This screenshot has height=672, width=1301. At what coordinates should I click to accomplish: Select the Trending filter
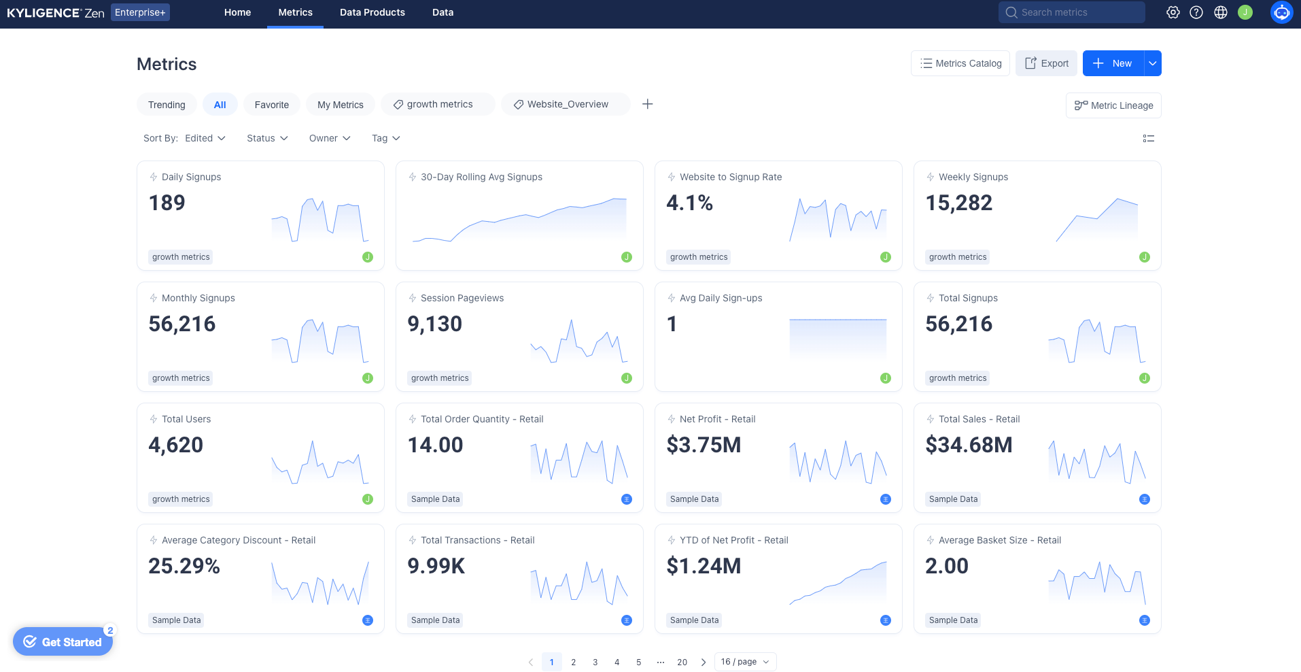click(x=167, y=105)
